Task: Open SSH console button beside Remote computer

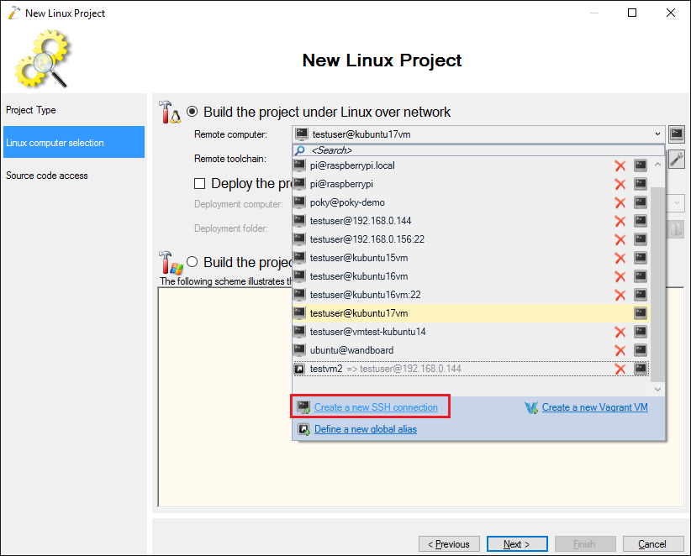Action: [677, 134]
